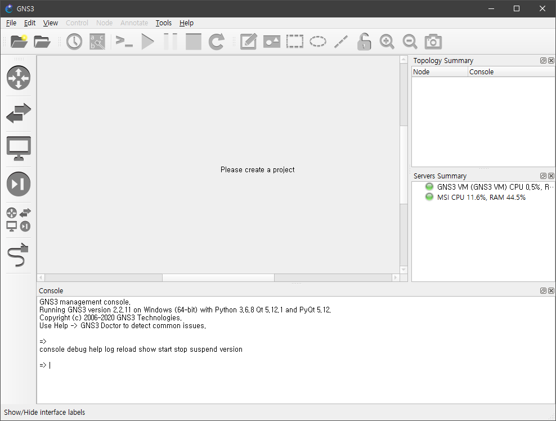Click the New blank project icon
556x421 pixels.
(19, 42)
